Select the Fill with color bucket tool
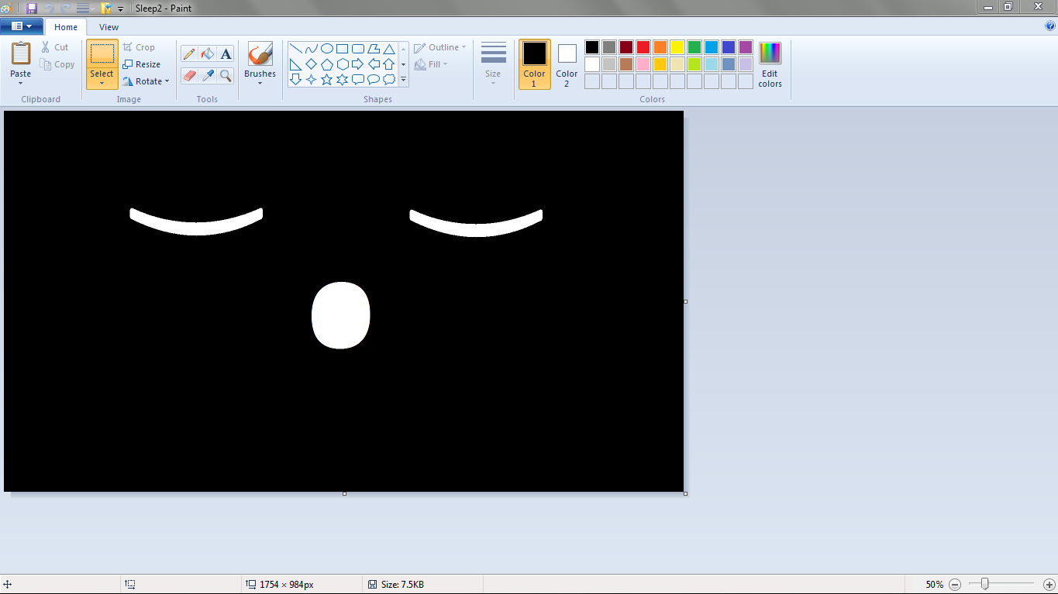Viewport: 1058px width, 594px height. [x=207, y=53]
